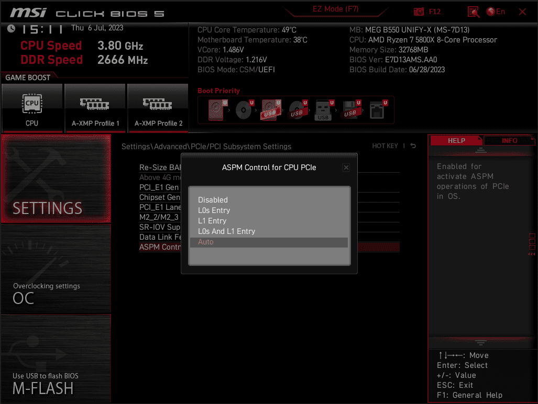
Task: Enable A-XMP Profile 2
Action: (158, 108)
